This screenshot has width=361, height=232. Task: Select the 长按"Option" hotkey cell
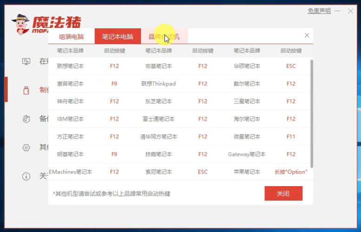[x=291, y=172]
